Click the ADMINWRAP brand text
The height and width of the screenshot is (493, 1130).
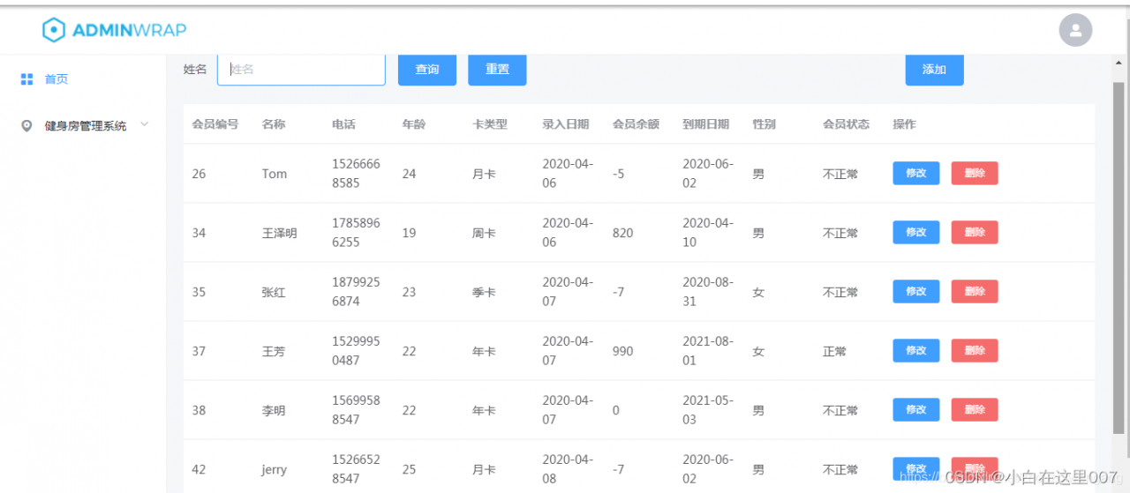129,30
